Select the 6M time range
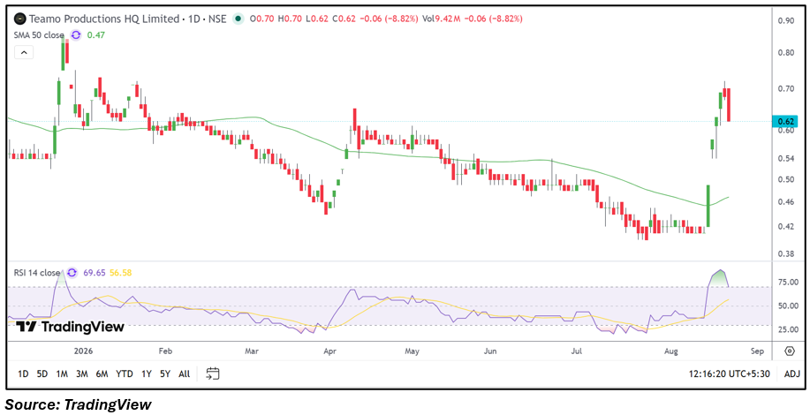Viewport: 810px width, 415px height. pos(102,373)
